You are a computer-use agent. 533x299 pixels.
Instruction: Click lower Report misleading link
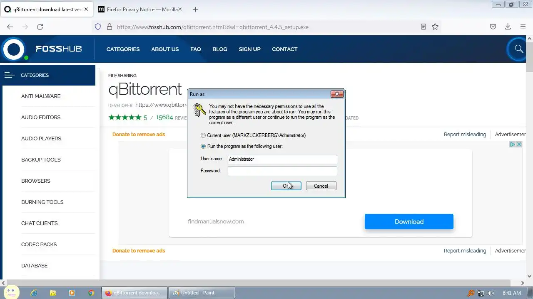tap(465, 250)
